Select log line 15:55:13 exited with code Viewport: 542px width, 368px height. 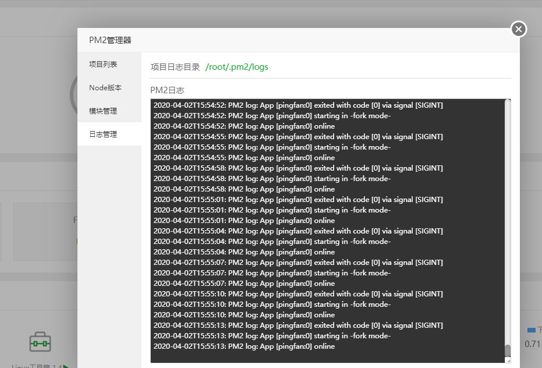(x=298, y=325)
